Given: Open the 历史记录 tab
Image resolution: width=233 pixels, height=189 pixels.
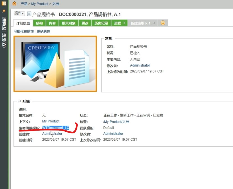Looking at the screenshot, I should pos(101,23).
